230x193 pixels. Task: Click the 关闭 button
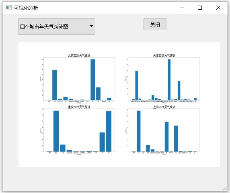(155, 25)
